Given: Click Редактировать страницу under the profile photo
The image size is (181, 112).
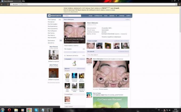Looking at the screenshot, I should coord(71,45).
